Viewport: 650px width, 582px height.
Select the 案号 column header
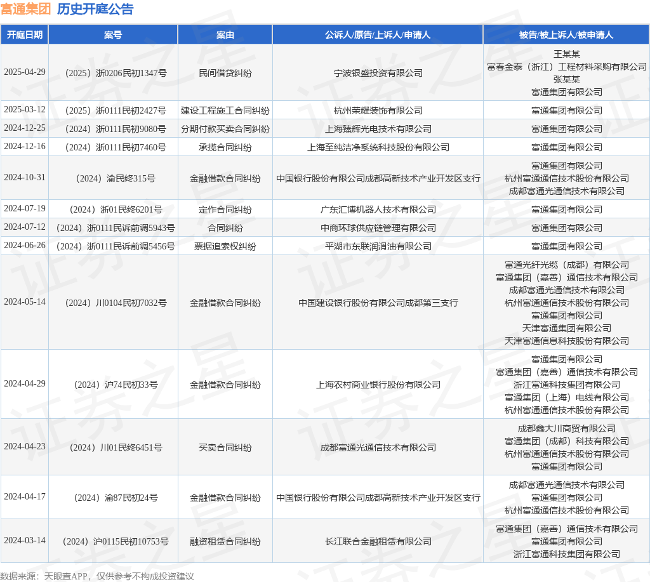(113, 35)
